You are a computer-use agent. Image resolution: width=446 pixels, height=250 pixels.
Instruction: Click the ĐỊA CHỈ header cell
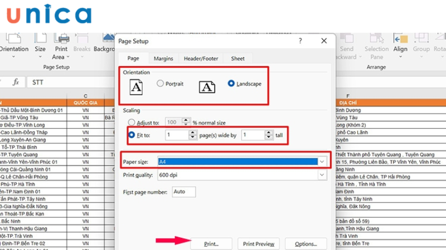tap(347, 103)
